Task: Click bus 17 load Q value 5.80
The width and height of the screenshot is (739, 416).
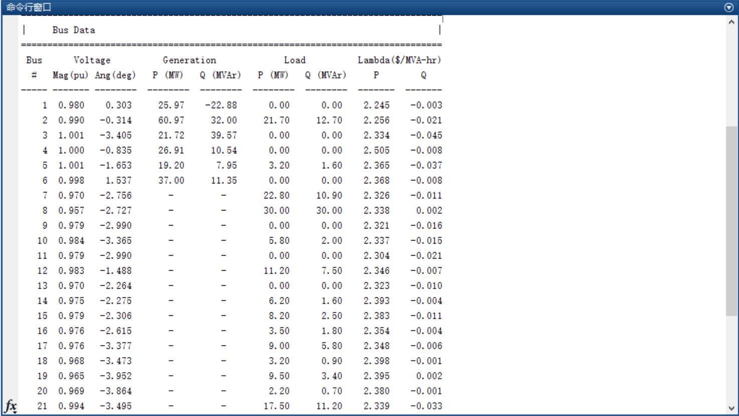Action: 332,346
